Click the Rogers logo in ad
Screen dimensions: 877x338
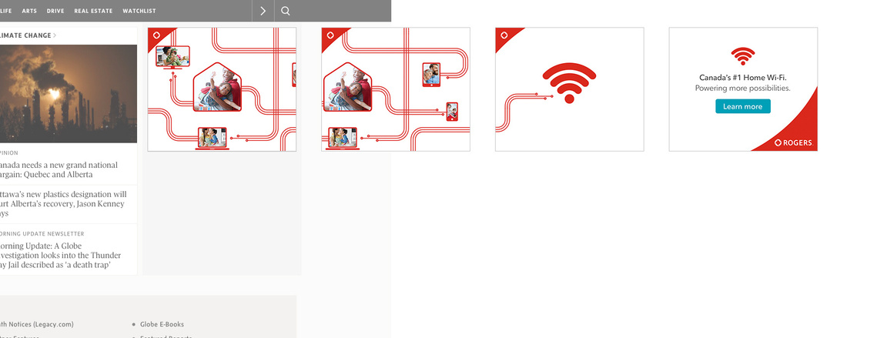click(x=793, y=142)
